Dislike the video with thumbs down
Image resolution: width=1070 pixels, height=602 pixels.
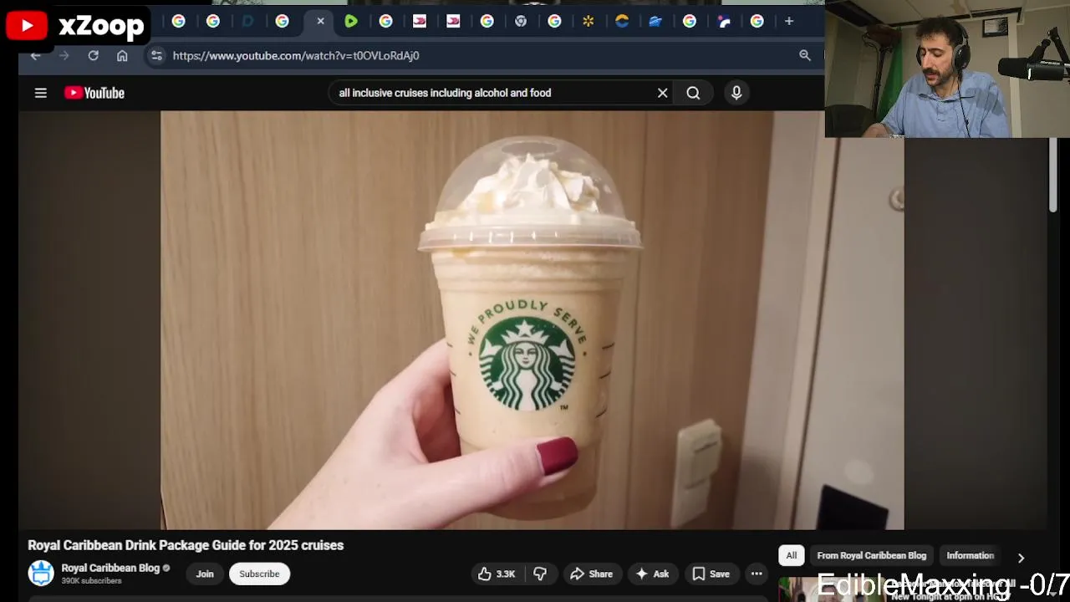pyautogui.click(x=540, y=574)
